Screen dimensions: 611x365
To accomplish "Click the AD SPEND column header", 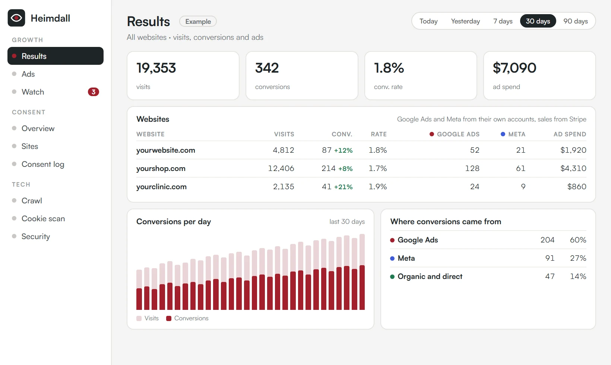I will coord(570,134).
